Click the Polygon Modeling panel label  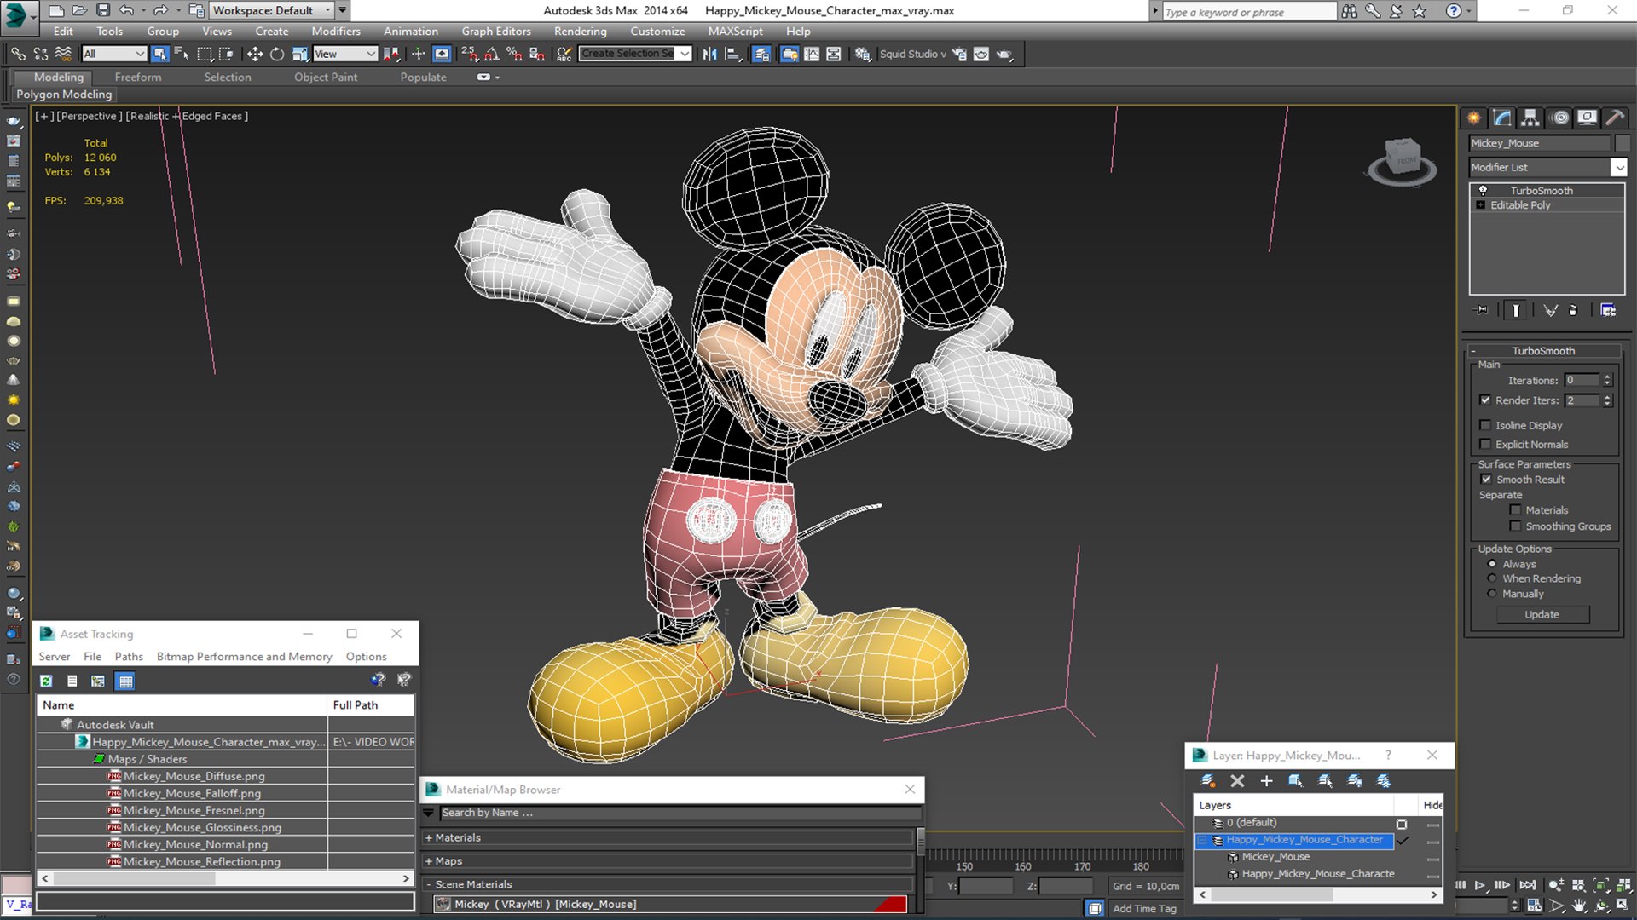(64, 95)
